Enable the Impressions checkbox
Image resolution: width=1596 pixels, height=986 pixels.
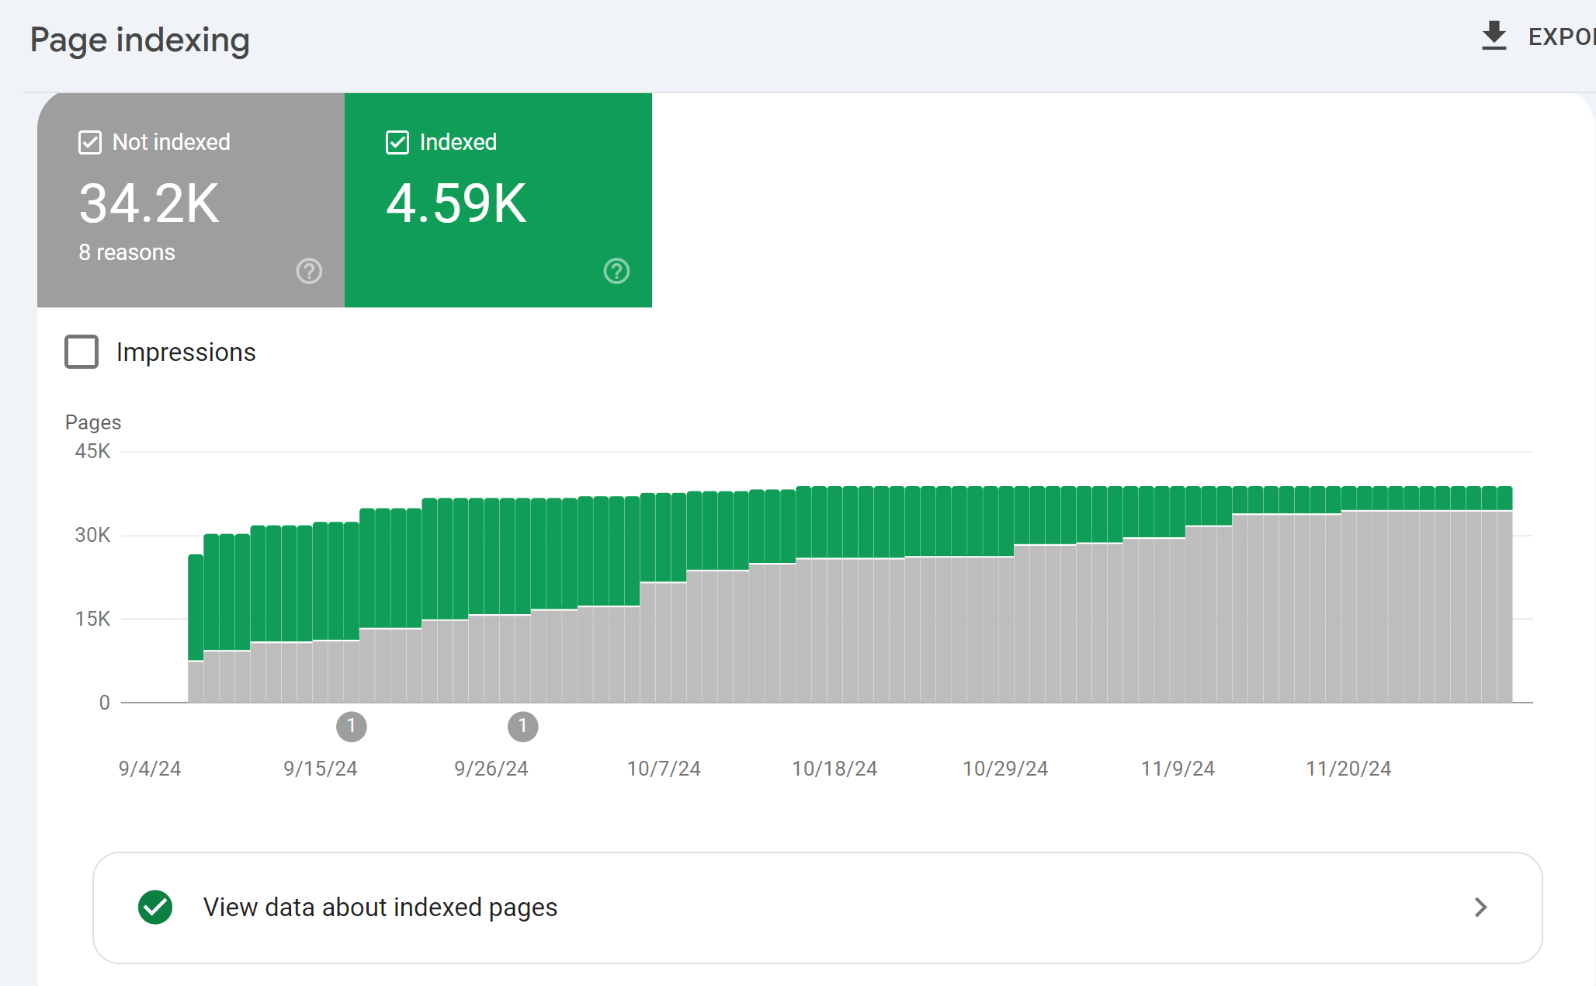coord(82,352)
